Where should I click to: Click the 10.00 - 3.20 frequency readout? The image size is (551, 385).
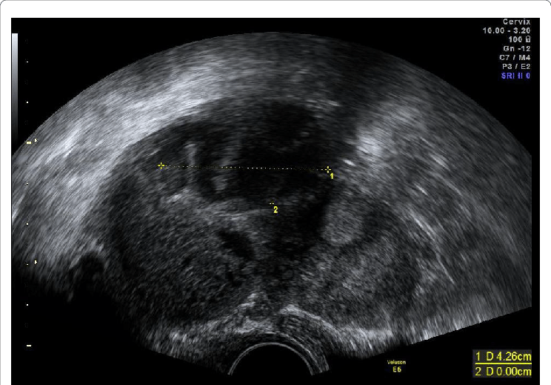[507, 30]
